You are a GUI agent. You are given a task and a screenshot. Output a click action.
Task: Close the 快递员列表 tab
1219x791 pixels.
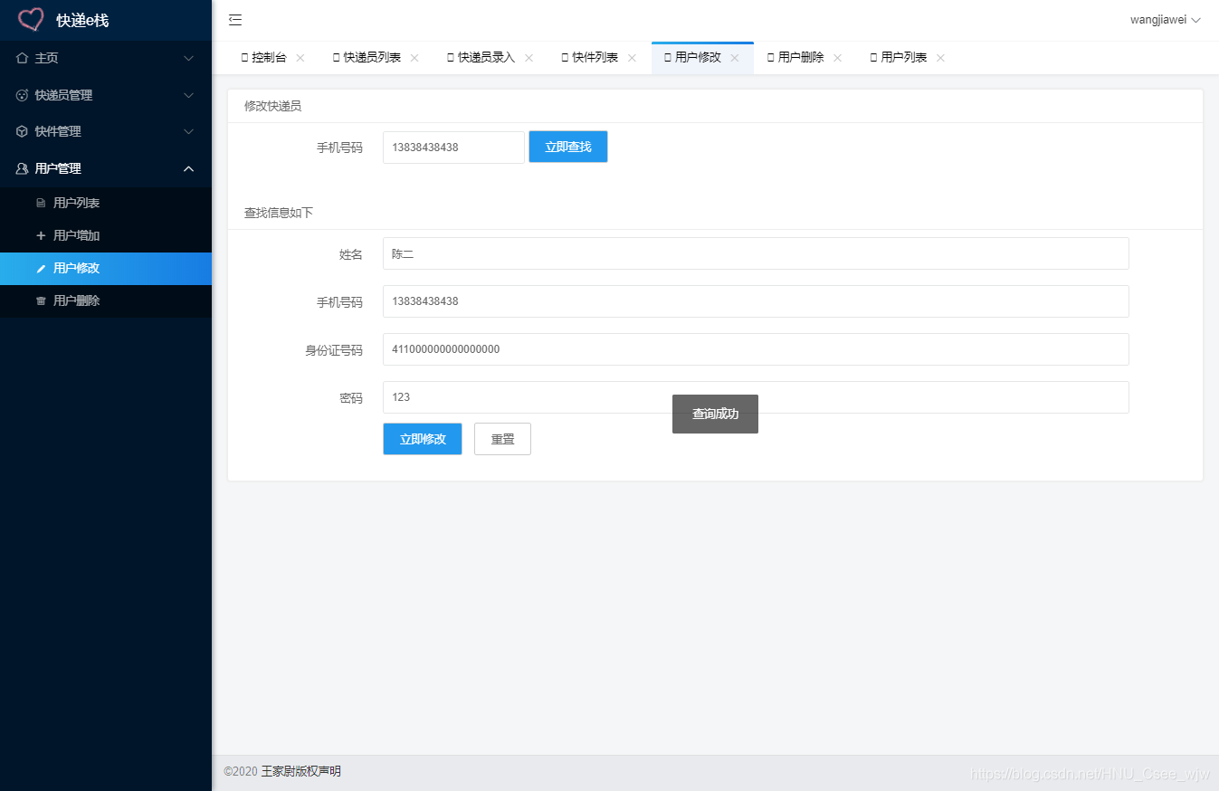[x=414, y=58]
